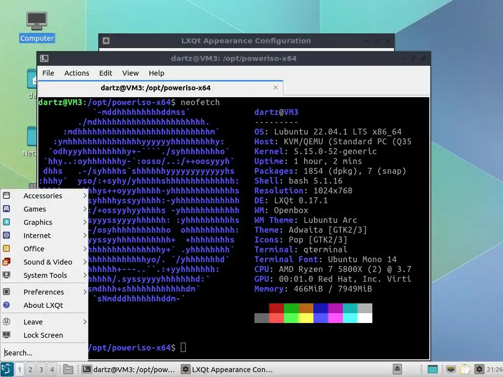
Task: Click the Sound & Video icon
Action: tap(6, 262)
